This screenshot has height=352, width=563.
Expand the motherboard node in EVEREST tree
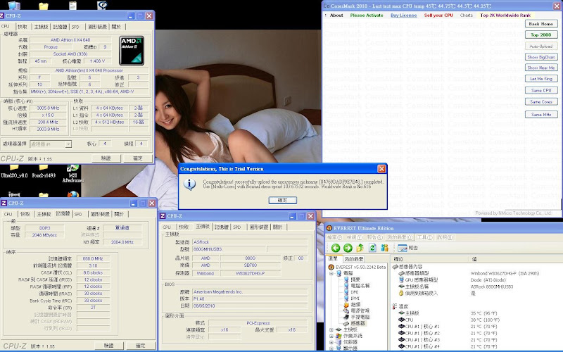point(331,329)
